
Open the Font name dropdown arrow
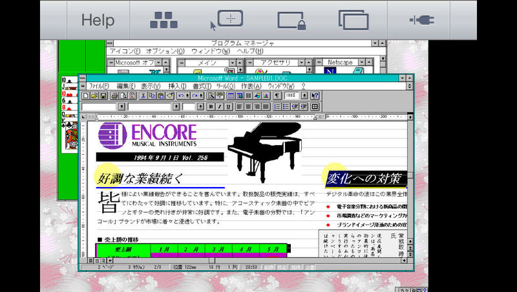tap(176, 107)
